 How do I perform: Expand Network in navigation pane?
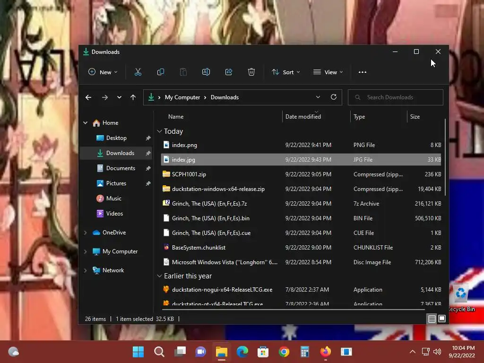[85, 270]
